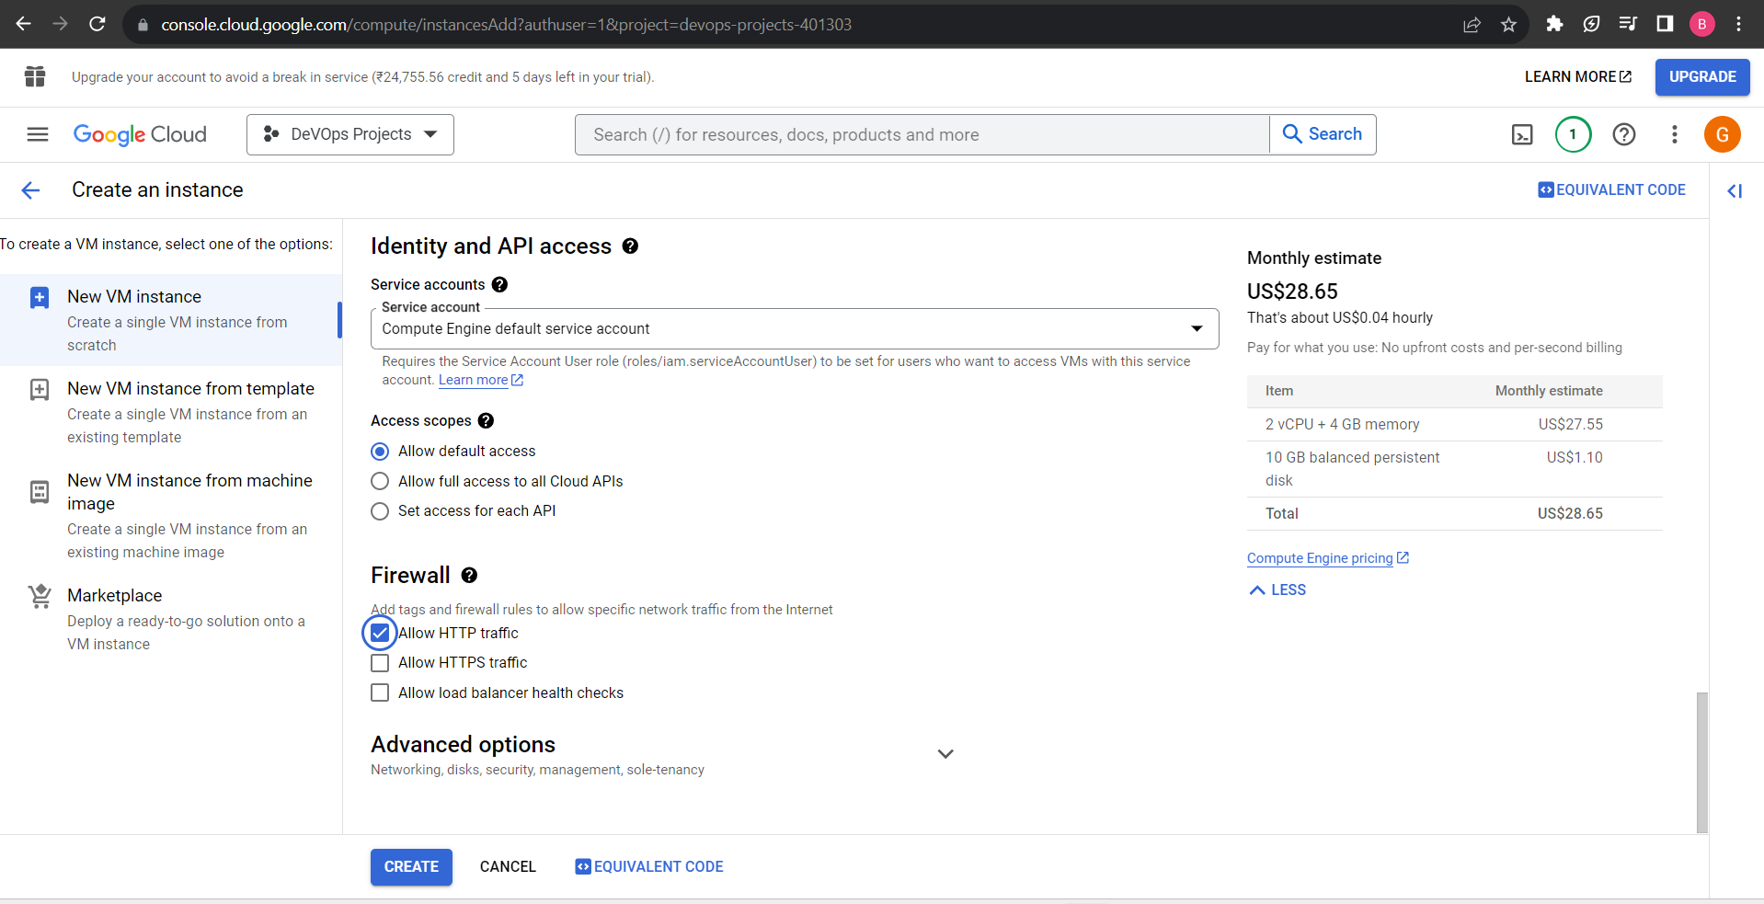Select New VM instance from machine image
The image size is (1764, 904).
pyautogui.click(x=171, y=515)
